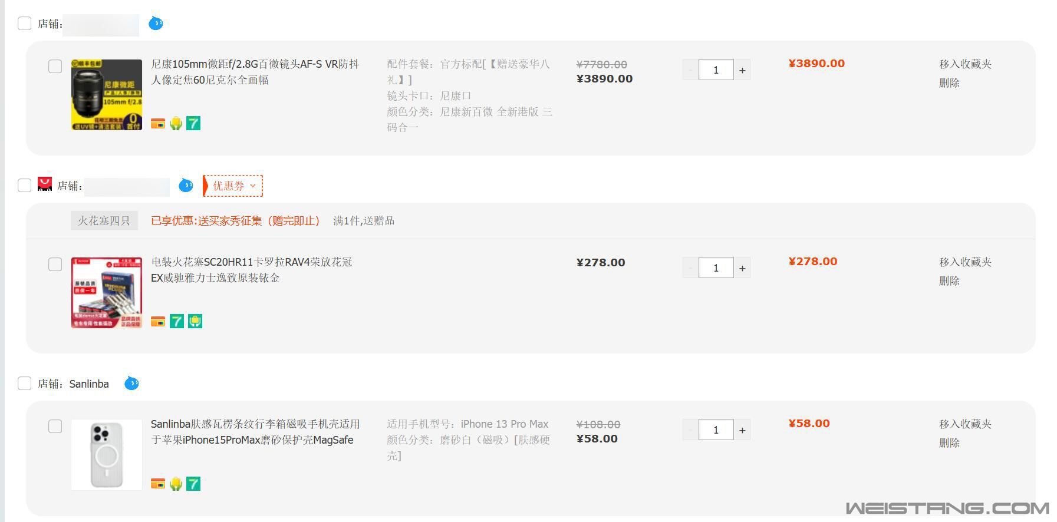Image resolution: width=1057 pixels, height=522 pixels.
Task: Open Wangwang chat icon for Sanlinba store
Action: [x=132, y=384]
